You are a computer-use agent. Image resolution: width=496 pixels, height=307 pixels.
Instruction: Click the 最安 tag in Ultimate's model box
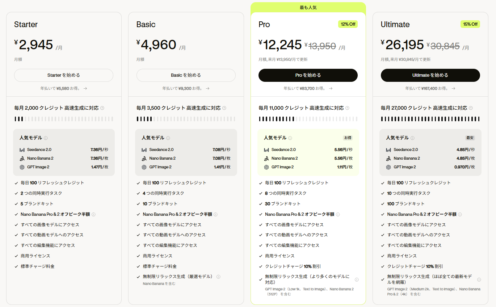pos(470,138)
